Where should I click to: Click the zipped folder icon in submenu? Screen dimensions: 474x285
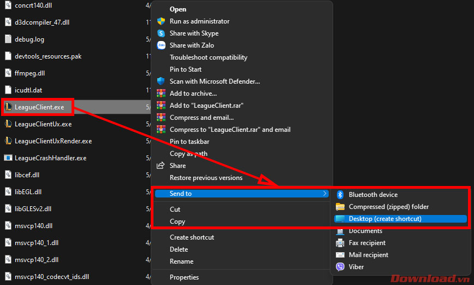pos(340,207)
